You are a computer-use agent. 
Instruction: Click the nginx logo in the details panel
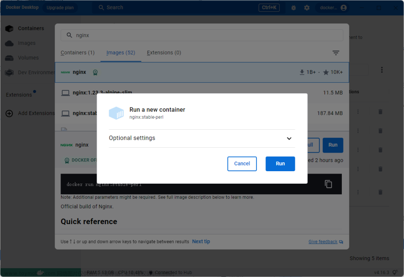pyautogui.click(x=67, y=145)
